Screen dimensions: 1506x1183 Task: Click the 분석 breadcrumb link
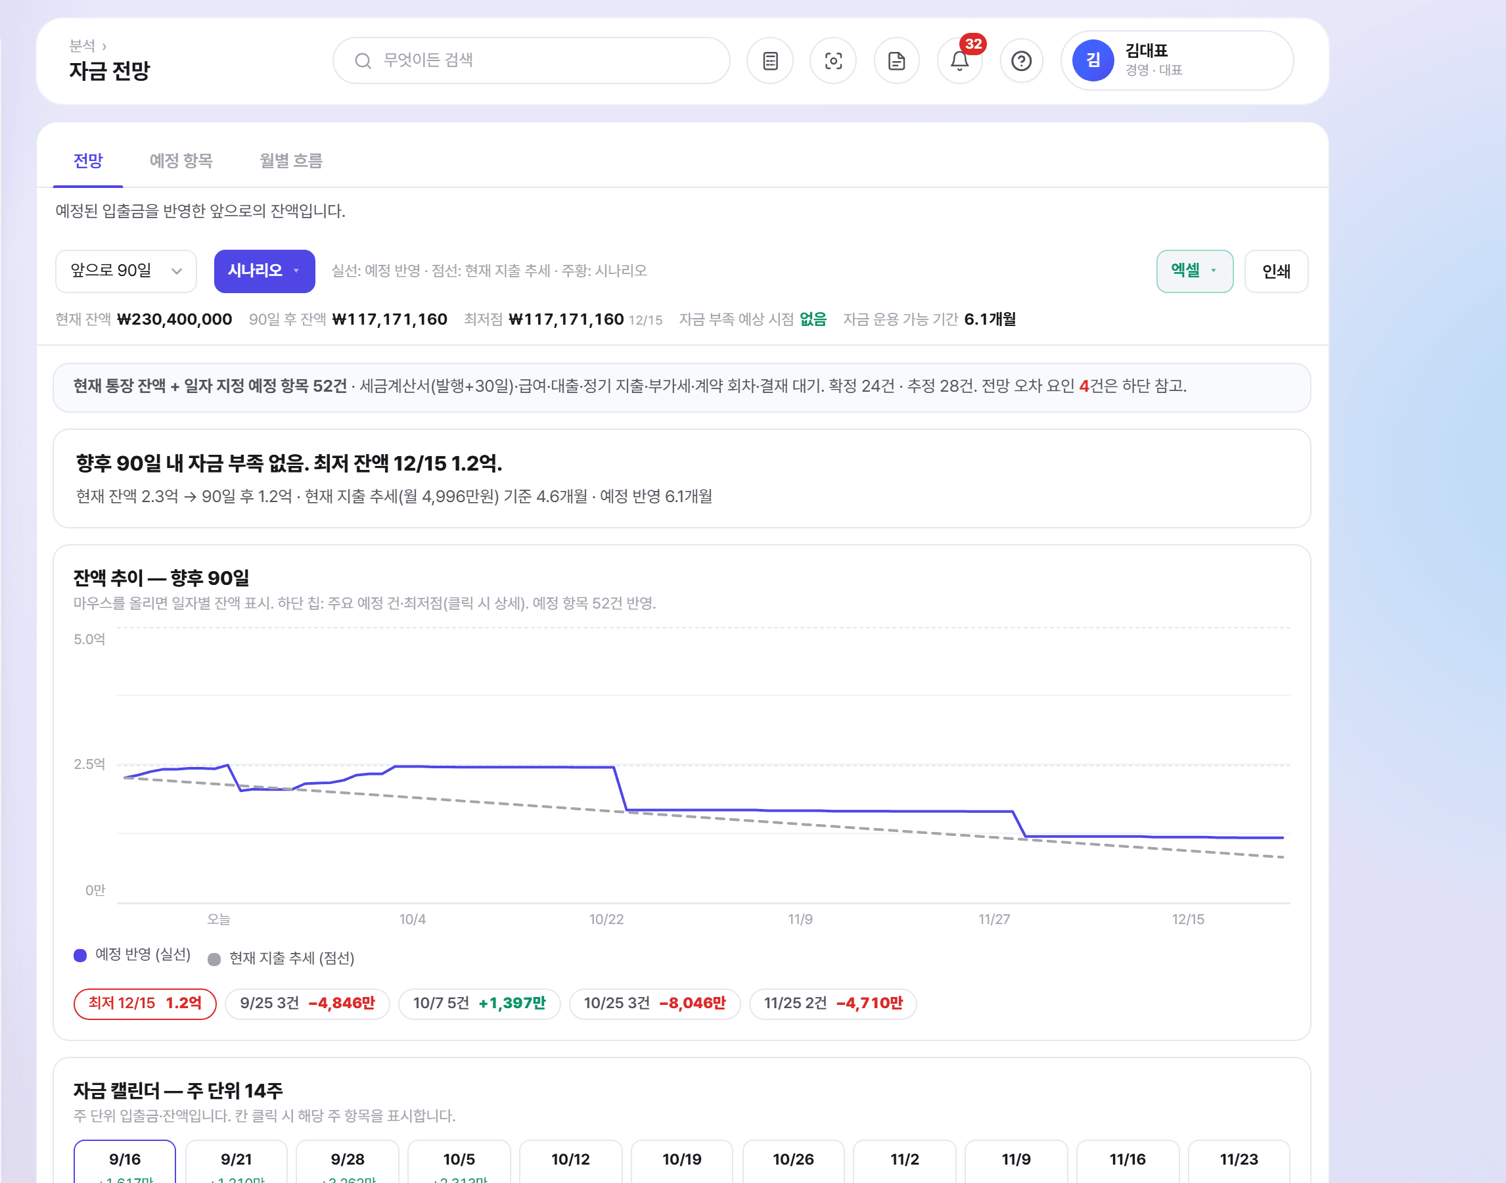pos(81,46)
